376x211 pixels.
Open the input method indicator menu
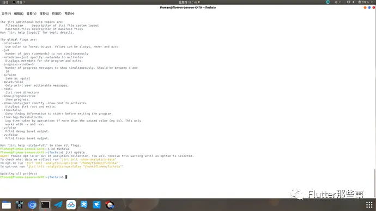pos(337,2)
